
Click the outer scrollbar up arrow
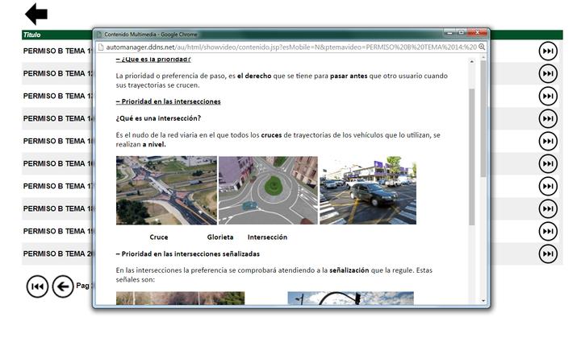coord(483,57)
